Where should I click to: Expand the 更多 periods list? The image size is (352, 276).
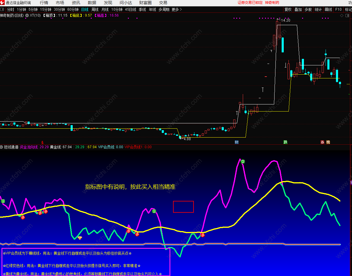177,9
